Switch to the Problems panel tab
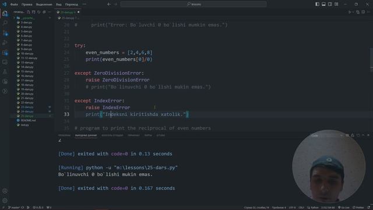373x210 pixels. pyautogui.click(x=64, y=135)
